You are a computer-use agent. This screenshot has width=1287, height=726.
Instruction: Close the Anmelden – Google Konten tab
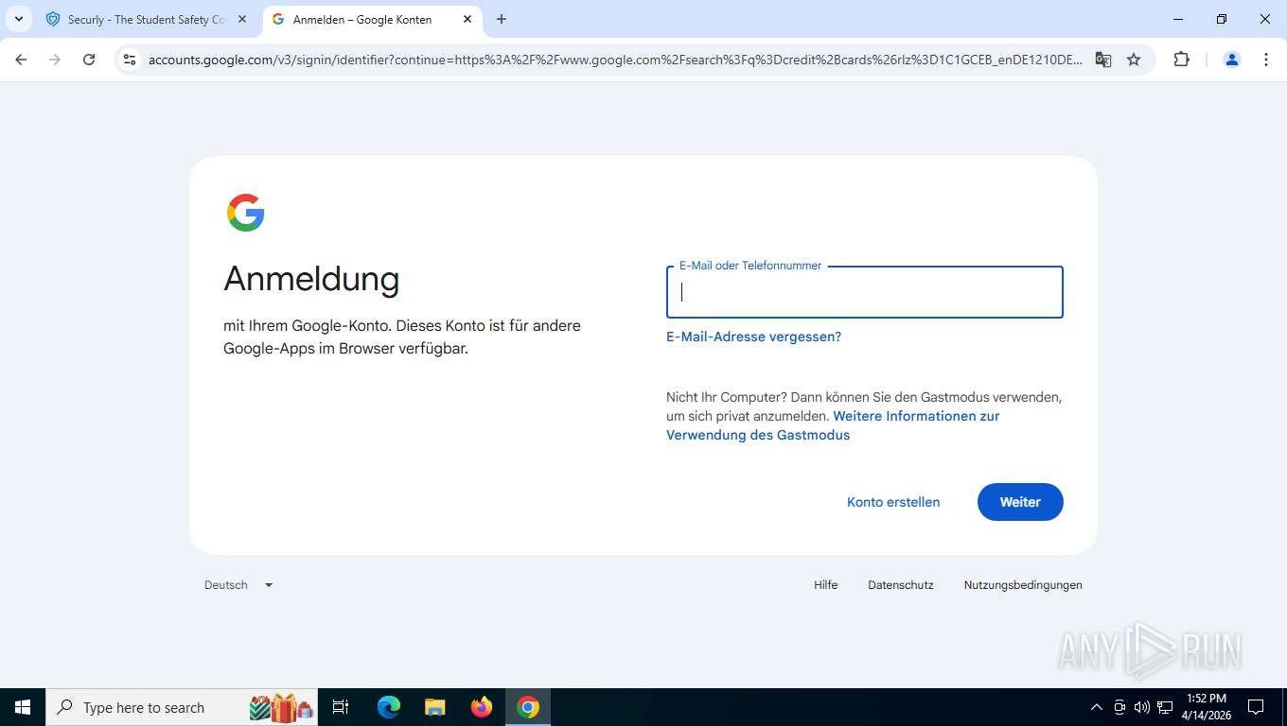point(467,19)
